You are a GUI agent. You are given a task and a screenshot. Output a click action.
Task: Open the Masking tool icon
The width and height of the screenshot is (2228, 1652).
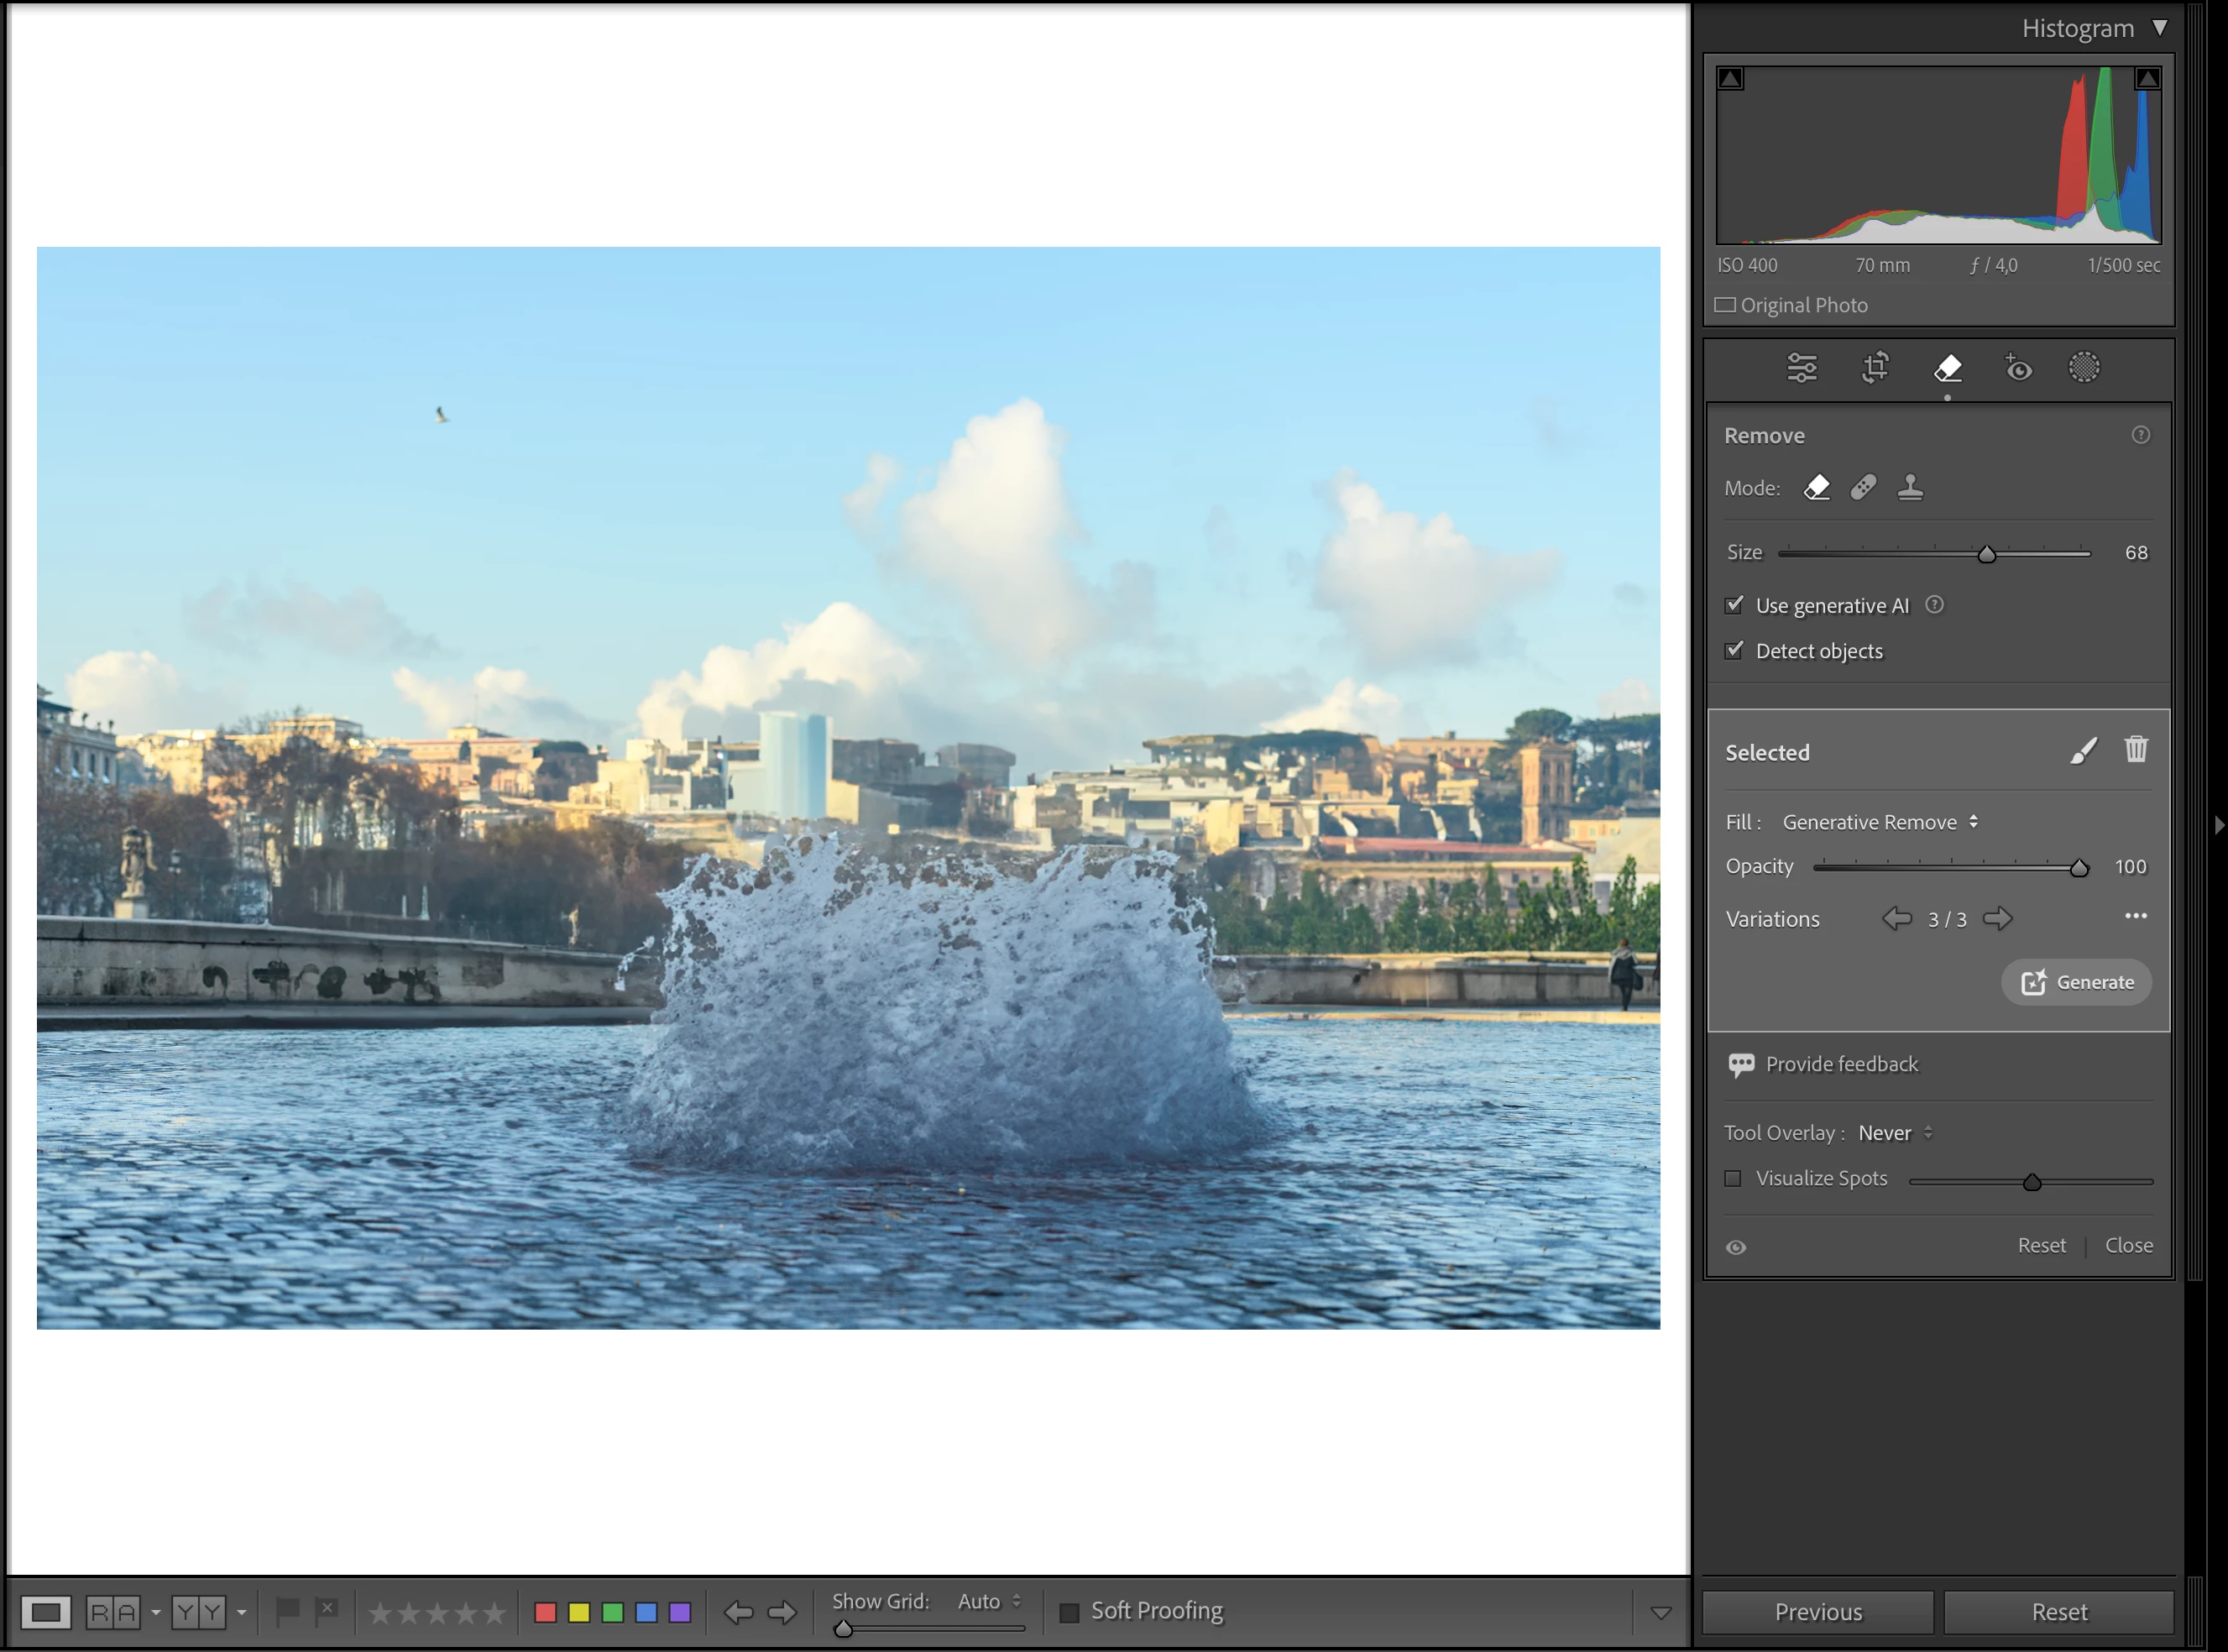point(2084,368)
